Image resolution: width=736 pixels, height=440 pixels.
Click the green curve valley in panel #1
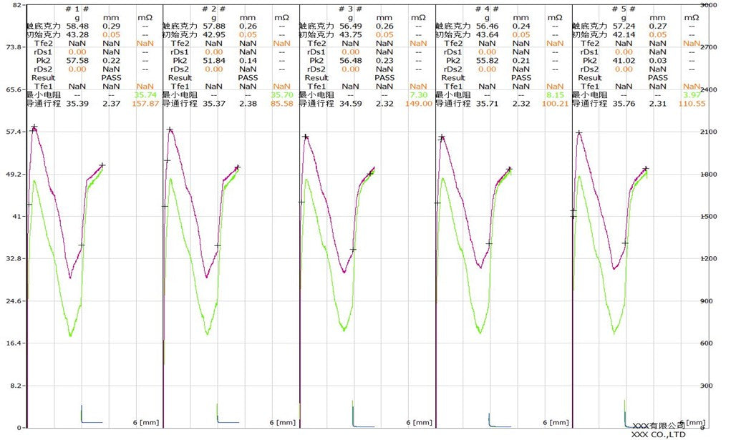coord(70,334)
